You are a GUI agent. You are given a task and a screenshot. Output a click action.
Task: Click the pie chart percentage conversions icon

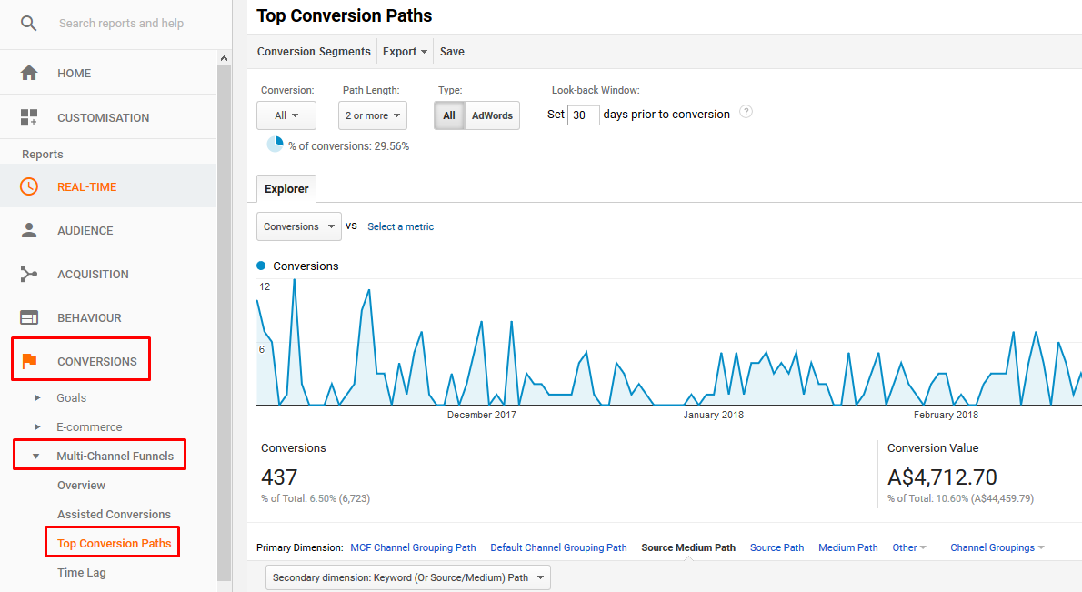point(274,145)
